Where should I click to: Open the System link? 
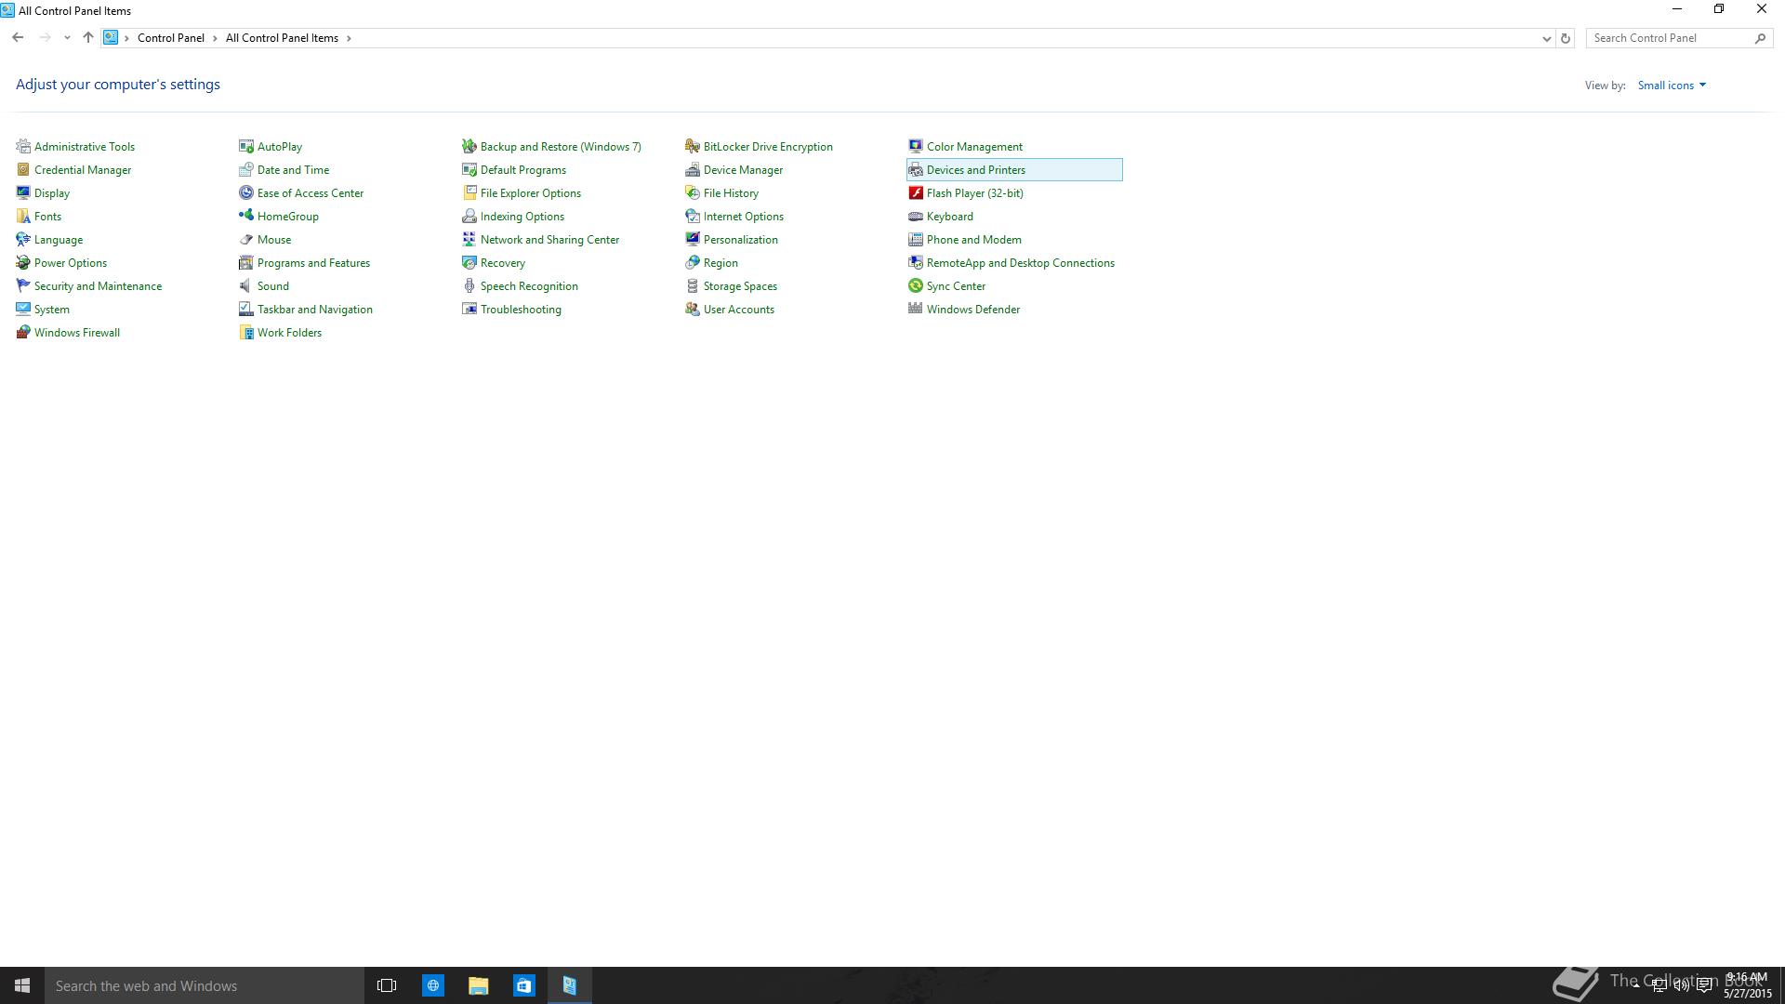point(52,310)
